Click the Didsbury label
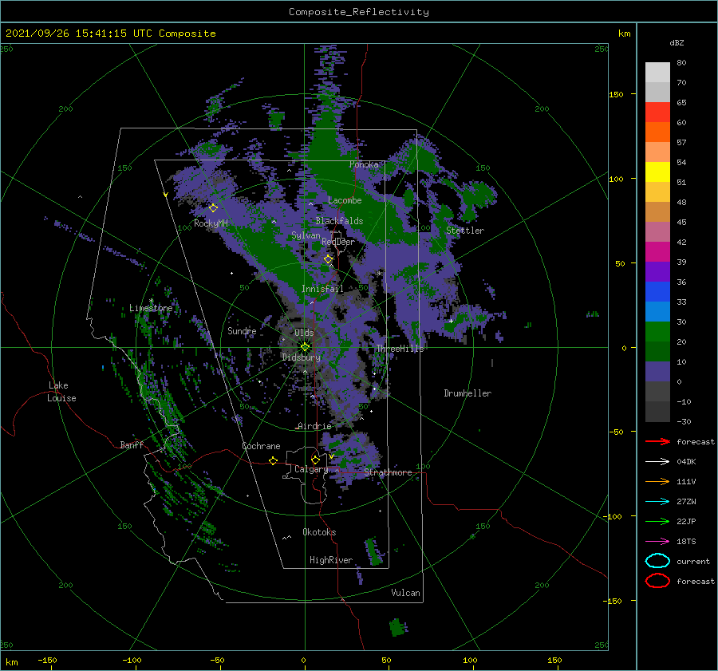Image resolution: width=718 pixels, height=671 pixels. (x=302, y=357)
